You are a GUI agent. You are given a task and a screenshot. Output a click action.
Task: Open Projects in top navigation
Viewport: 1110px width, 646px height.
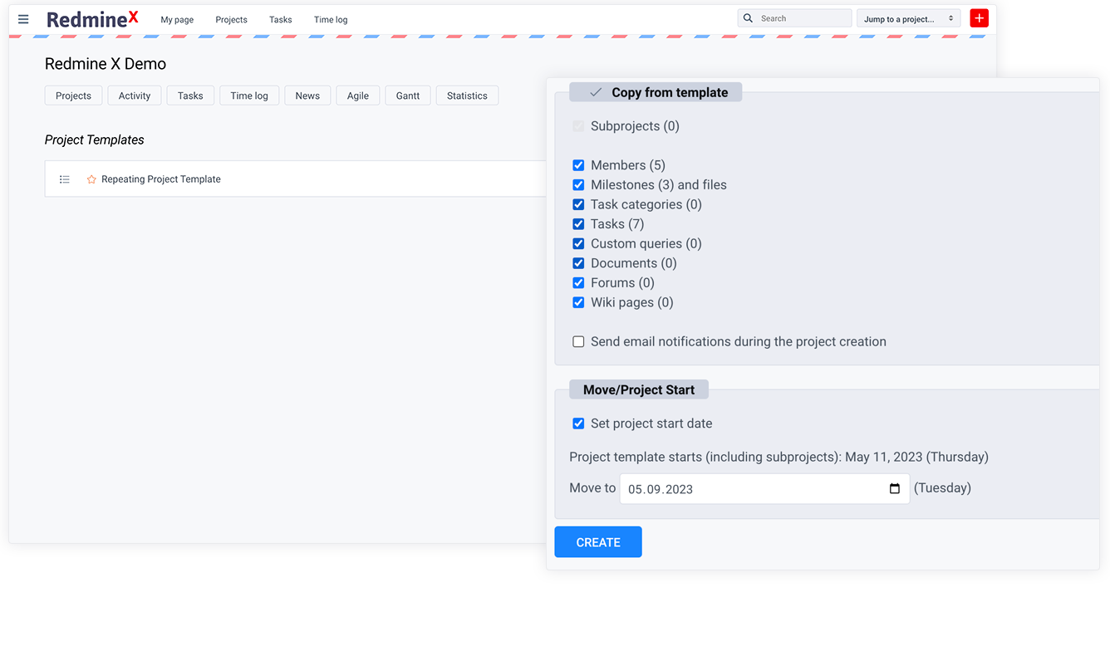point(231,19)
